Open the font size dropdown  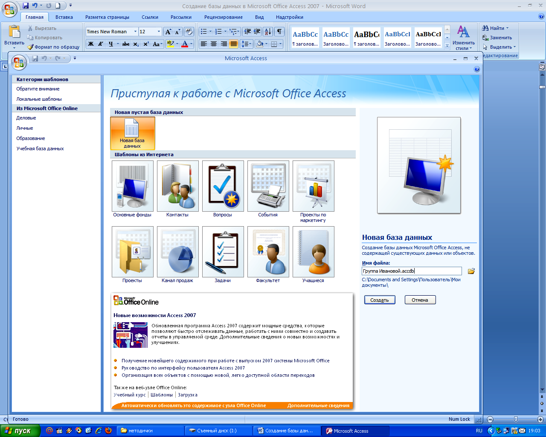click(159, 32)
